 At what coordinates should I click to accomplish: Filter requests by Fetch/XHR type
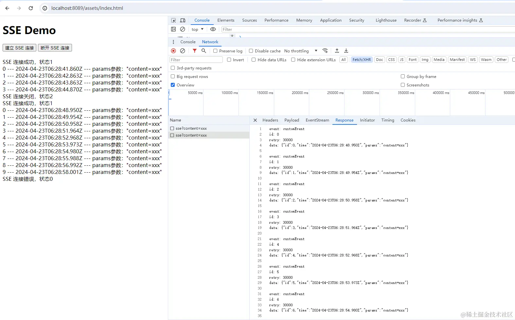tap(362, 60)
